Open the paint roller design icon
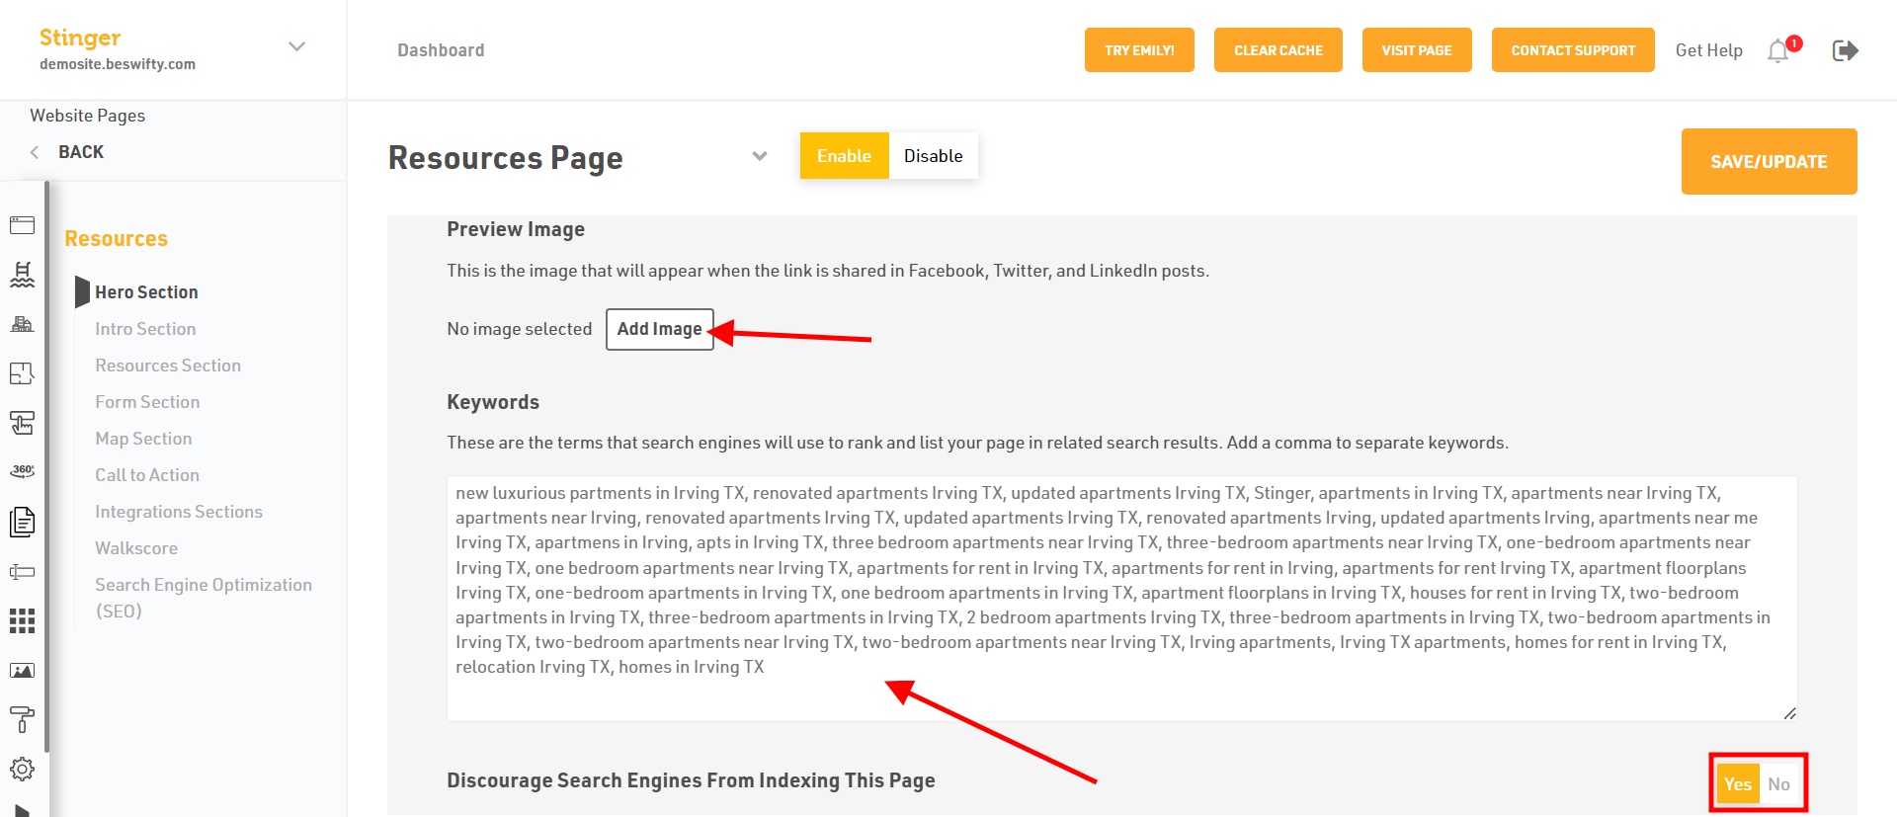This screenshot has width=1897, height=817. pos(22,719)
